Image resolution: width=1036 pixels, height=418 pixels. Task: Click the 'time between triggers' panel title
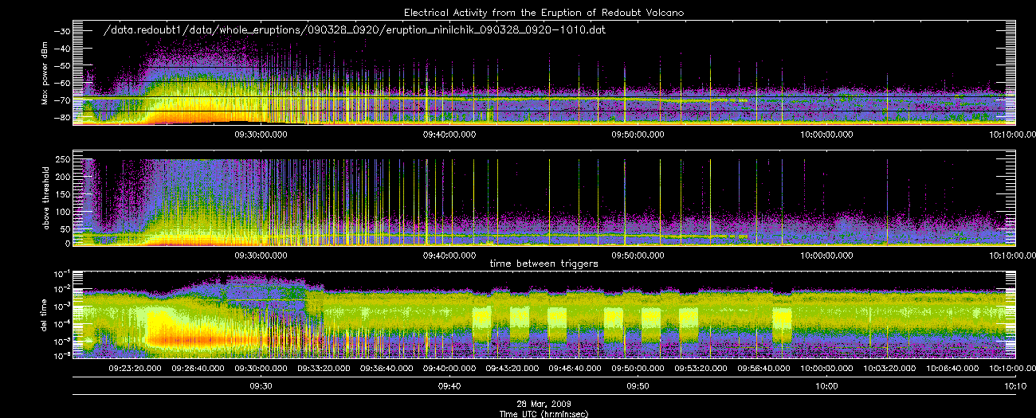pyautogui.click(x=544, y=263)
